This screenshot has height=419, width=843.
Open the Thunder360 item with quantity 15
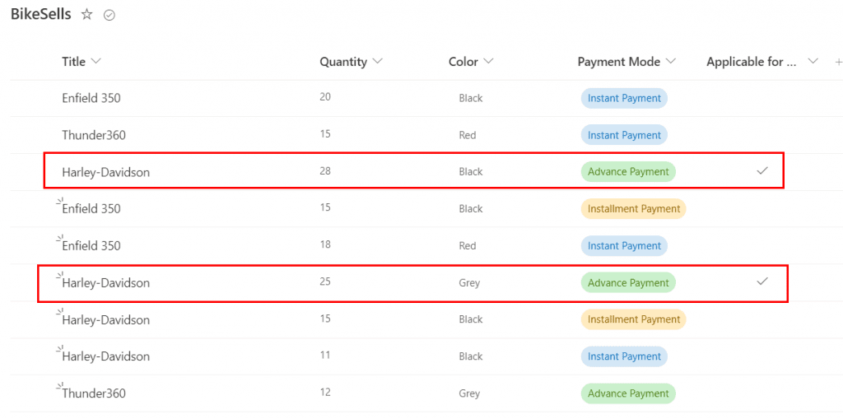click(94, 135)
